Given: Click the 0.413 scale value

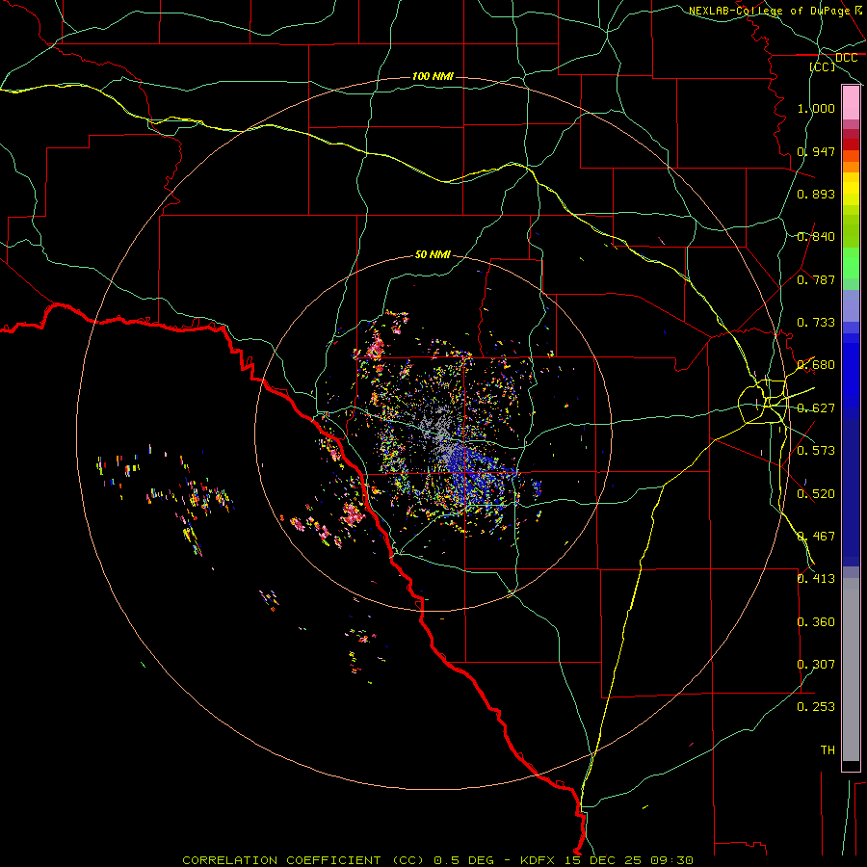Looking at the screenshot, I should (x=816, y=579).
